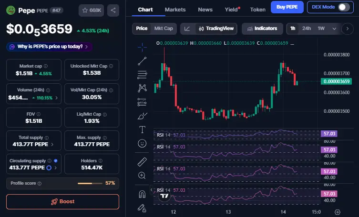Viewport: 359px width, 217px height.
Task: Add Pepe to watchlist star
Action: coord(92,10)
